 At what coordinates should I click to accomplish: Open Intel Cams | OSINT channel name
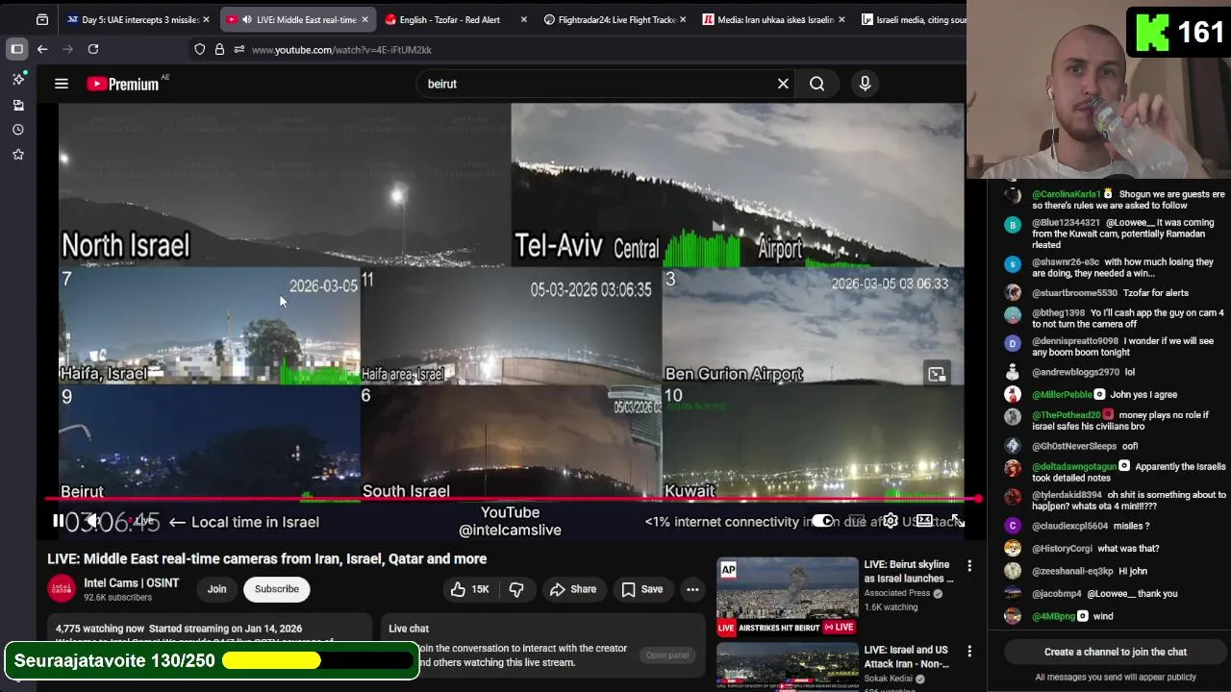[131, 583]
